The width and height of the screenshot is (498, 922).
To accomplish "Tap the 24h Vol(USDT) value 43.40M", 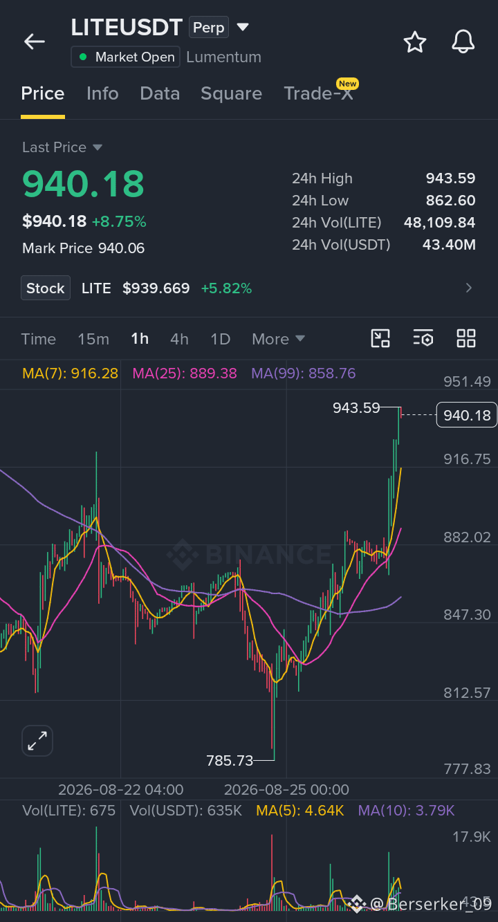I will pyautogui.click(x=449, y=245).
